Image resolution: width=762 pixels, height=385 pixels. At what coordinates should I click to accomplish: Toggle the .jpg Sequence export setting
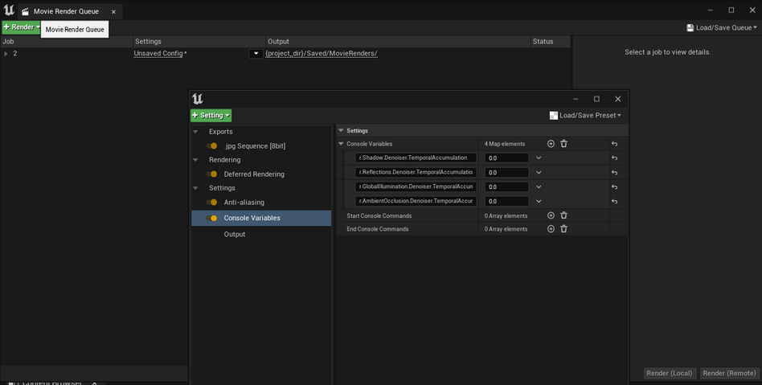click(212, 146)
